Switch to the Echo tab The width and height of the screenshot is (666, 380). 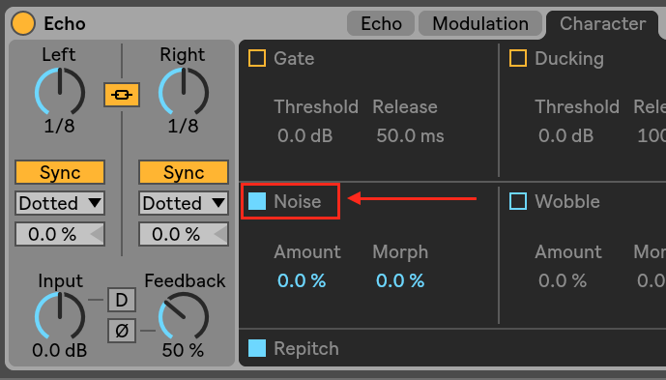381,24
